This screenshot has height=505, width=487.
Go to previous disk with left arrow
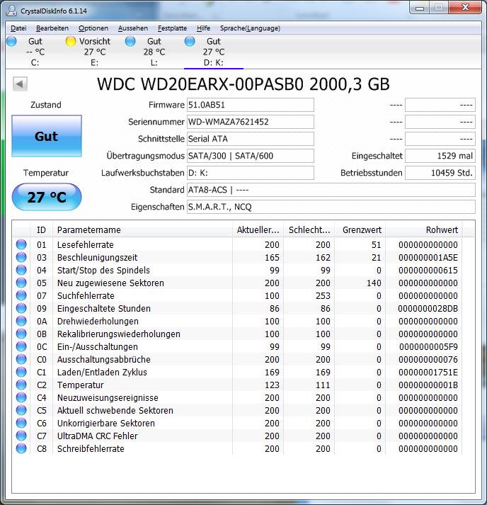[20, 84]
